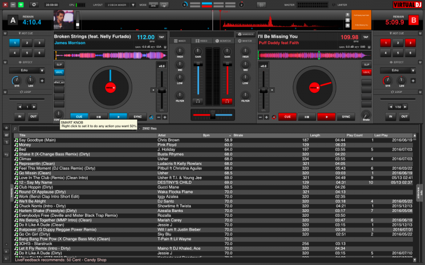The image size is (425, 265).
Task: Open the settings gear in top bar
Action: click(x=34, y=5)
